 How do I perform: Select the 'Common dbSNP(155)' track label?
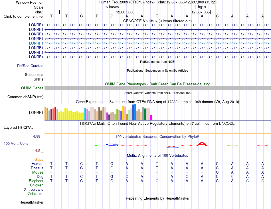click(25, 97)
